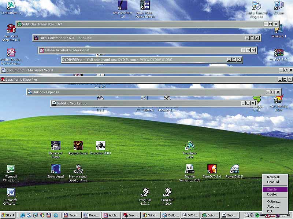Viewport: 293px width, 219px height.
Task: Select the Protector 2000 desktop shortcut
Action: [100, 148]
